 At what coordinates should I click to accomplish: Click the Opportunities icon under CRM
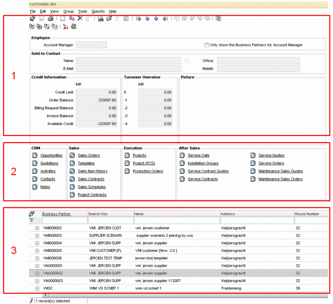pyautogui.click(x=35, y=156)
